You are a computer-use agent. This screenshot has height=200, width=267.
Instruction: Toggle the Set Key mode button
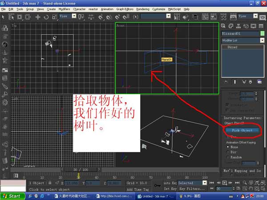click(170, 188)
